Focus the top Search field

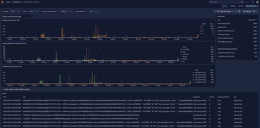pos(226,2)
